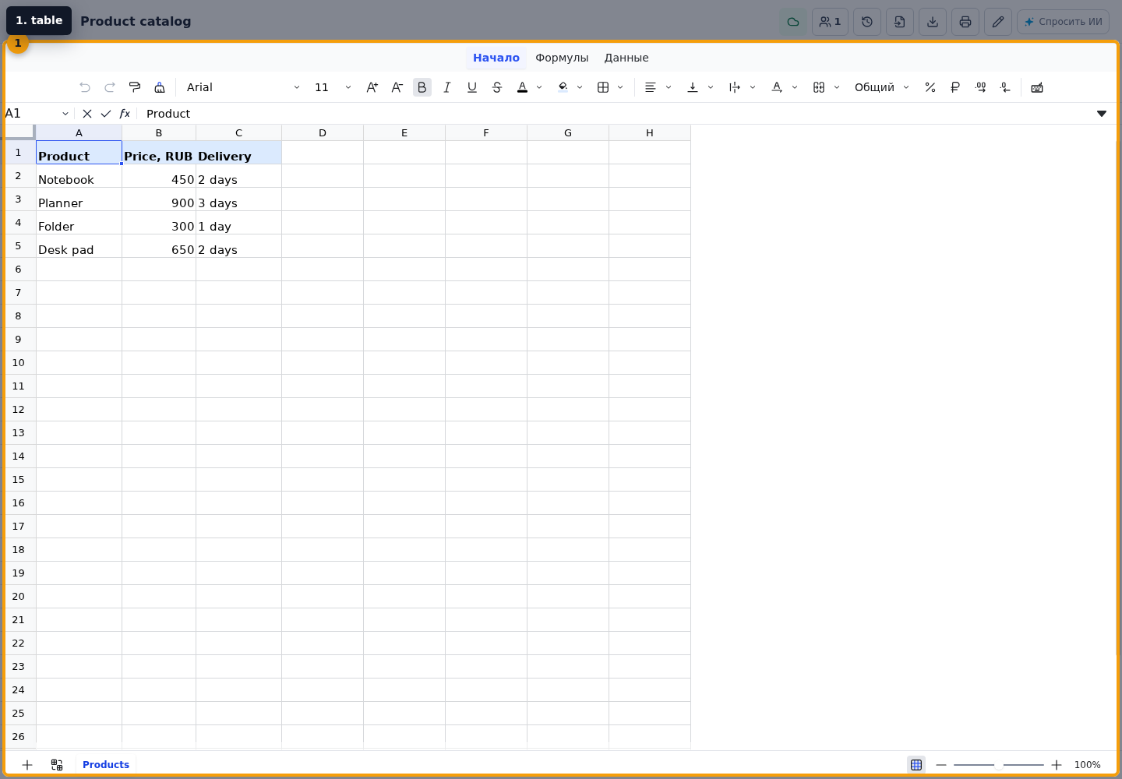Increase the font size
1122x779 pixels.
(x=372, y=87)
